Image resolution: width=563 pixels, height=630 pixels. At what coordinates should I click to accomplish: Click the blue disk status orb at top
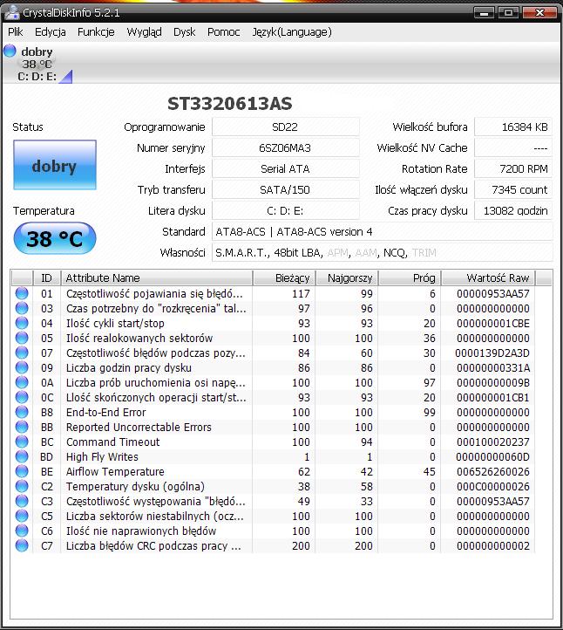coord(10,51)
